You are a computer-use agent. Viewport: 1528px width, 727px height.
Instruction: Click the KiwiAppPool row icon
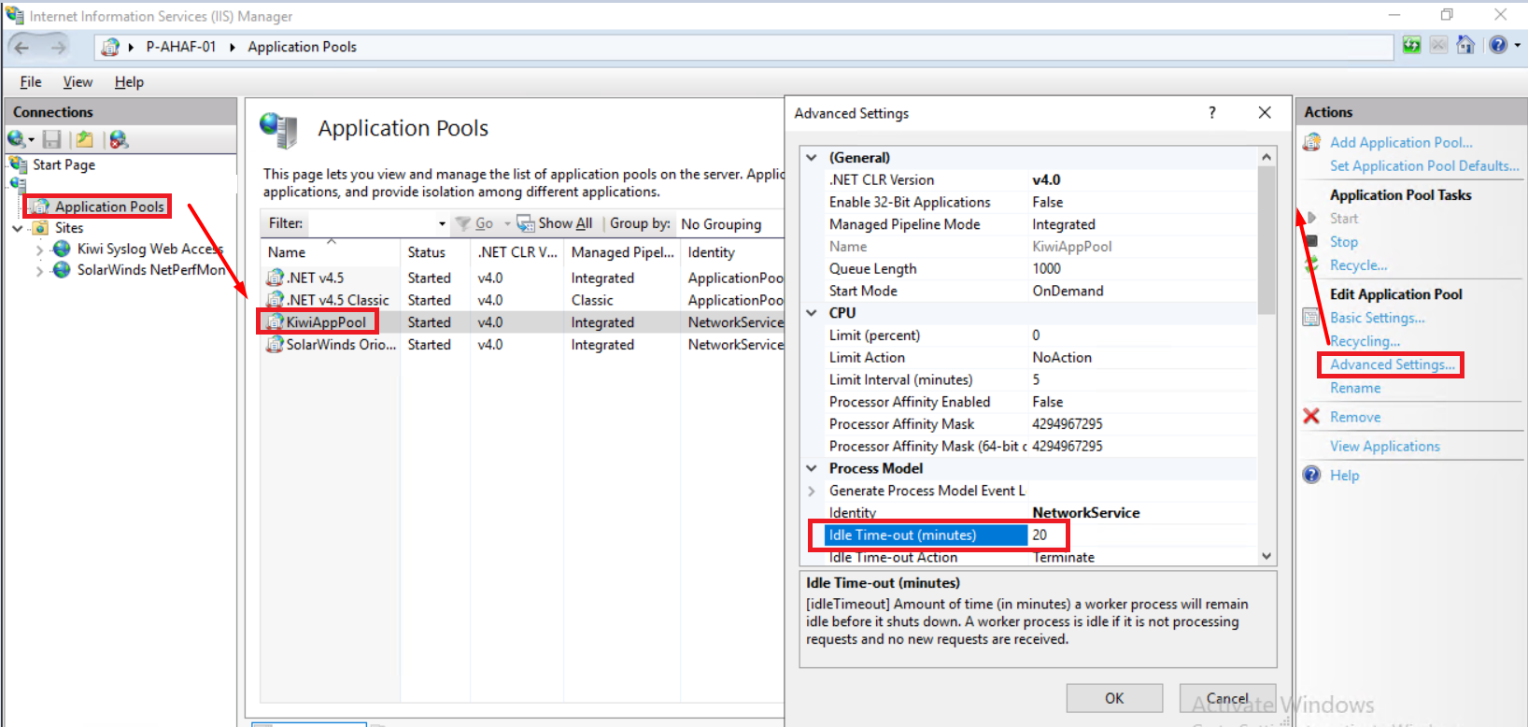click(x=276, y=322)
